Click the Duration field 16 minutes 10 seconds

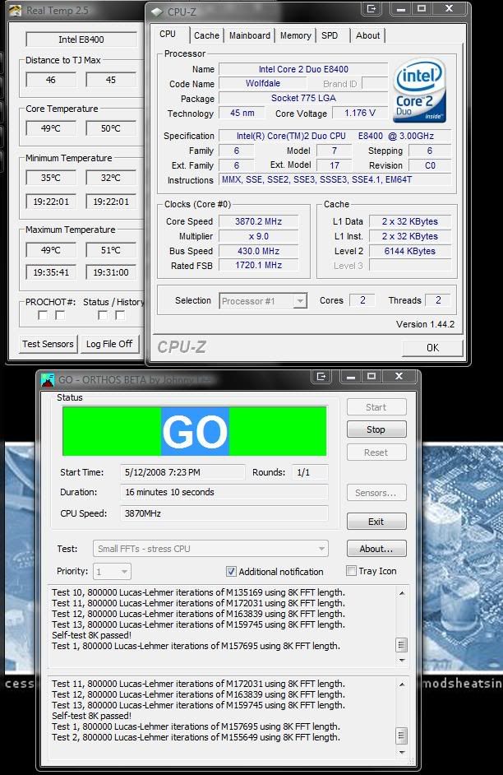[224, 492]
